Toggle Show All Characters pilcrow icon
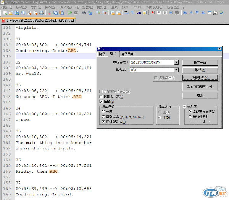Viewport: 229px width, 200px height. tap(132, 13)
